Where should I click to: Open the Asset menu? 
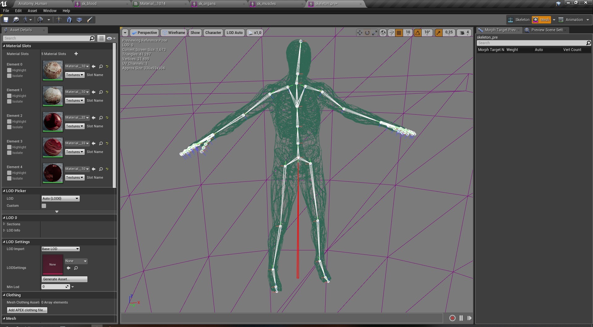[x=32, y=11]
